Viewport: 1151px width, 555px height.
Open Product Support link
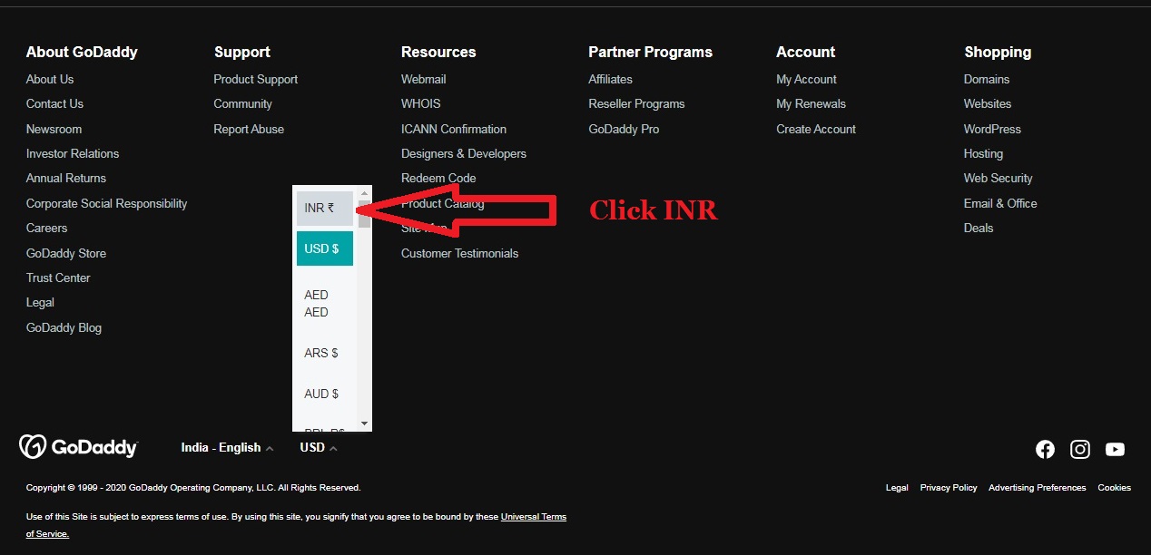255,79
